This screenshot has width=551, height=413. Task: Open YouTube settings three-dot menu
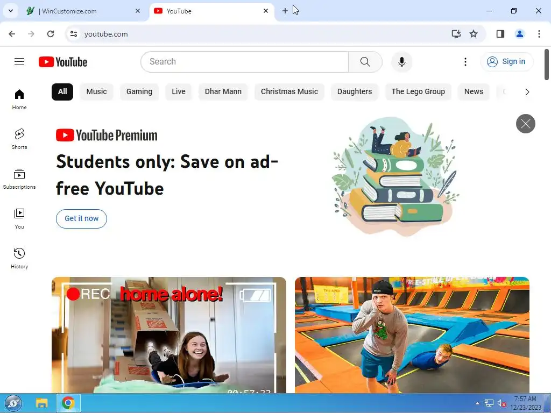pyautogui.click(x=465, y=62)
